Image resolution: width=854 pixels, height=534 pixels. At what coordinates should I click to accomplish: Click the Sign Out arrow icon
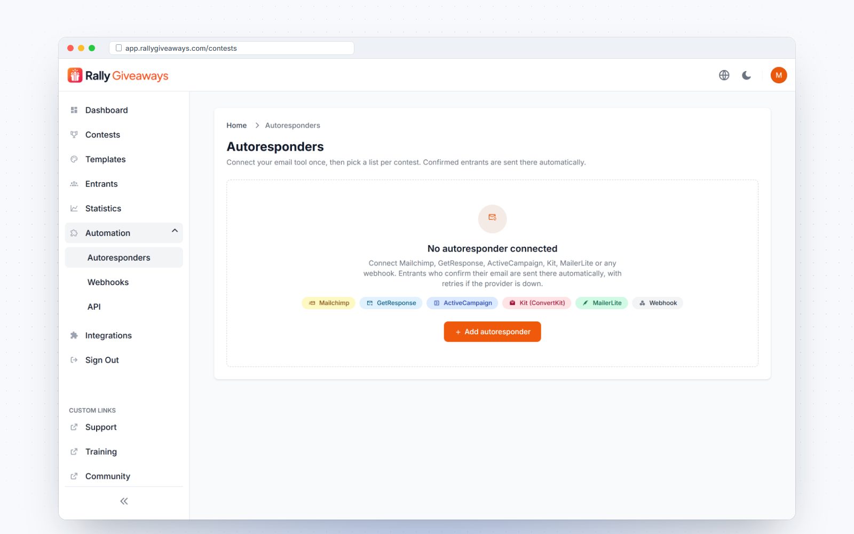click(74, 360)
